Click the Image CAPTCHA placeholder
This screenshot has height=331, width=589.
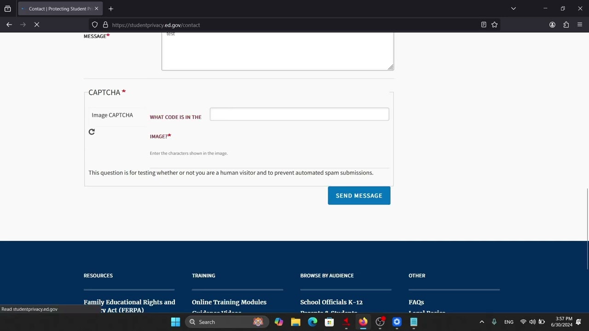(x=112, y=115)
